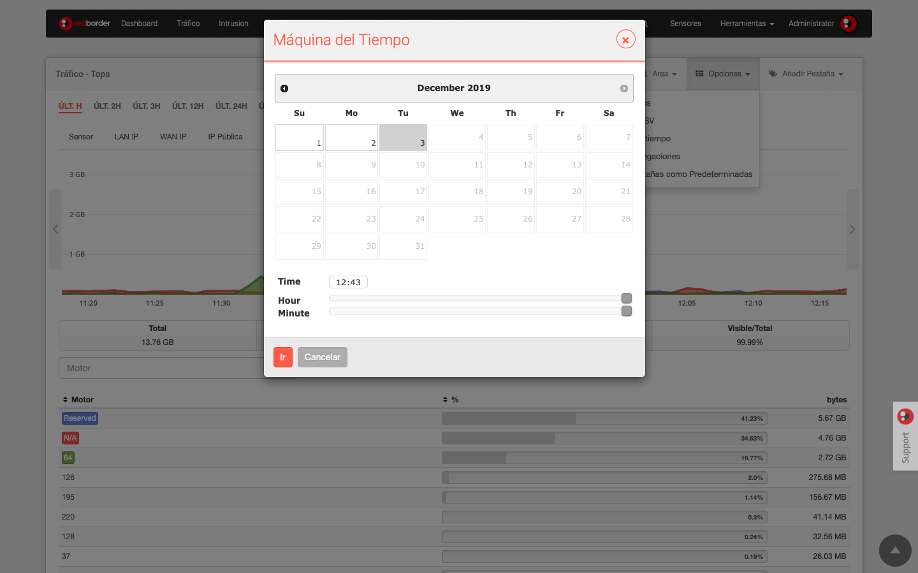The width and height of the screenshot is (918, 573).
Task: Sort table by % column
Action: point(451,400)
